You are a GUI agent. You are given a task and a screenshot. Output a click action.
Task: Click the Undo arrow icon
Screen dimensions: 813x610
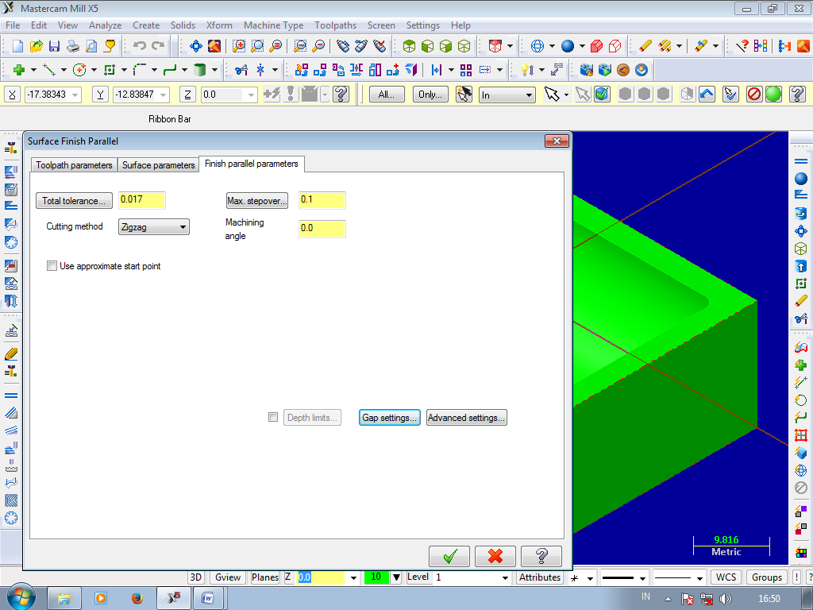140,46
